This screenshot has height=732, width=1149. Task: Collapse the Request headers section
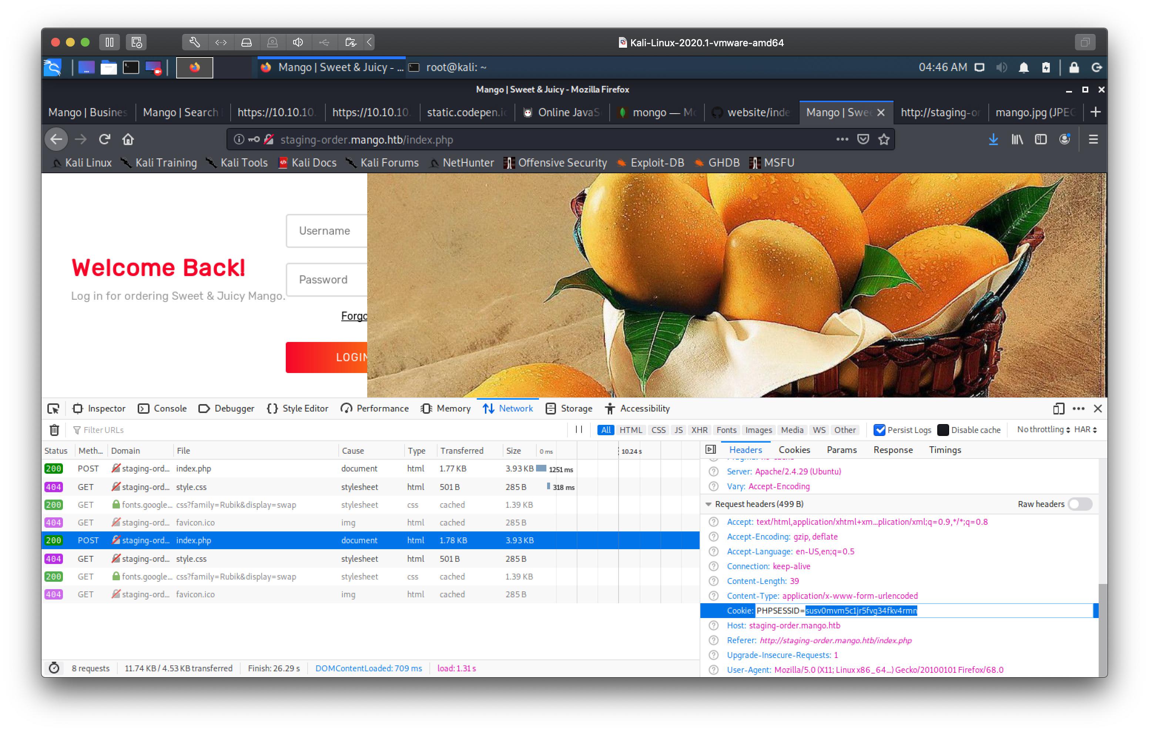[709, 504]
